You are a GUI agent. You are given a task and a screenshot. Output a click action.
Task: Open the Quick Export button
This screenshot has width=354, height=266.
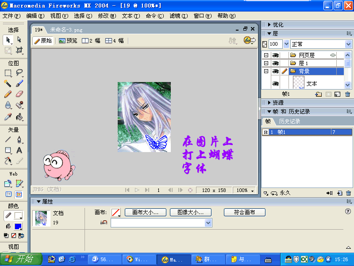click(x=250, y=40)
